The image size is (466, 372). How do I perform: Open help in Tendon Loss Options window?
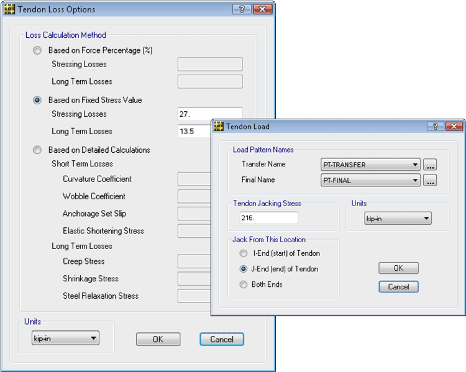pos(242,9)
